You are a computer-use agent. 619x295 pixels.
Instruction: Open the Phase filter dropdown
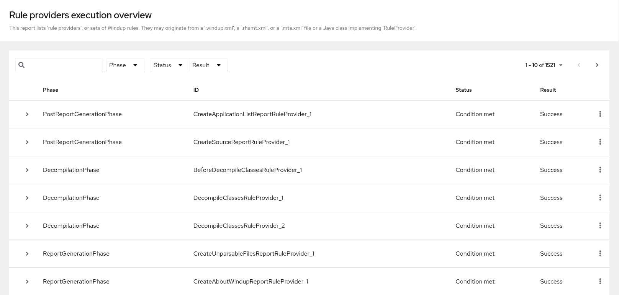(x=125, y=65)
